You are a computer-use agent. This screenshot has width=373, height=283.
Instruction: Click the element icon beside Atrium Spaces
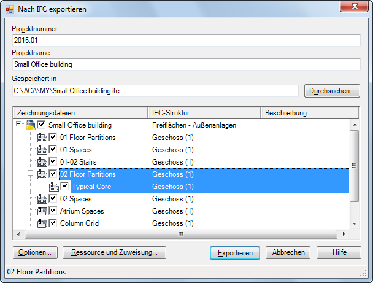coord(42,211)
